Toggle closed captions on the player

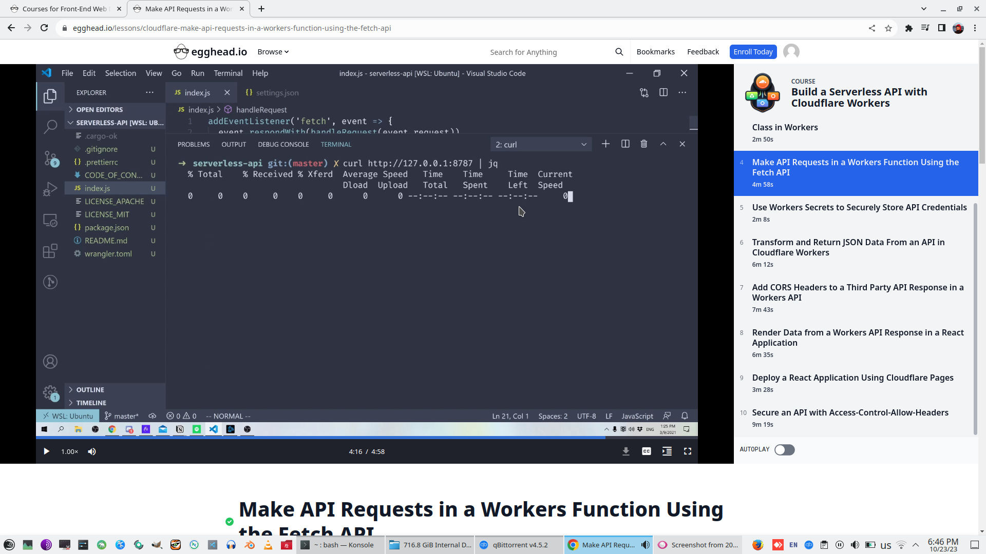tap(647, 451)
